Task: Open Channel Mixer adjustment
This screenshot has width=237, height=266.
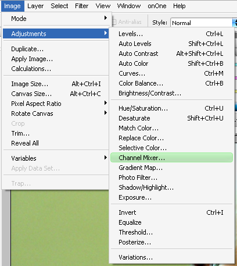Action: pyautogui.click(x=171, y=158)
